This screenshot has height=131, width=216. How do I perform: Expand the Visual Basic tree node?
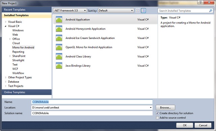[6, 22]
